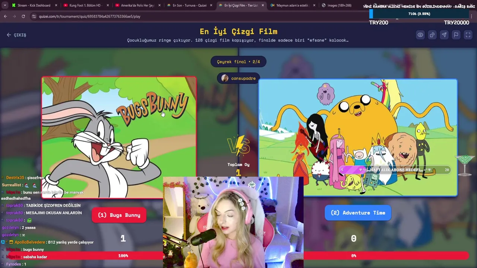Click the flag report icon
Image resolution: width=477 pixels, height=268 pixels.
(456, 35)
